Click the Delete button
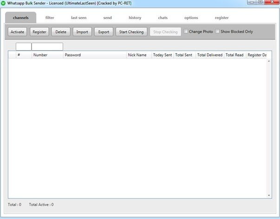 [61, 32]
